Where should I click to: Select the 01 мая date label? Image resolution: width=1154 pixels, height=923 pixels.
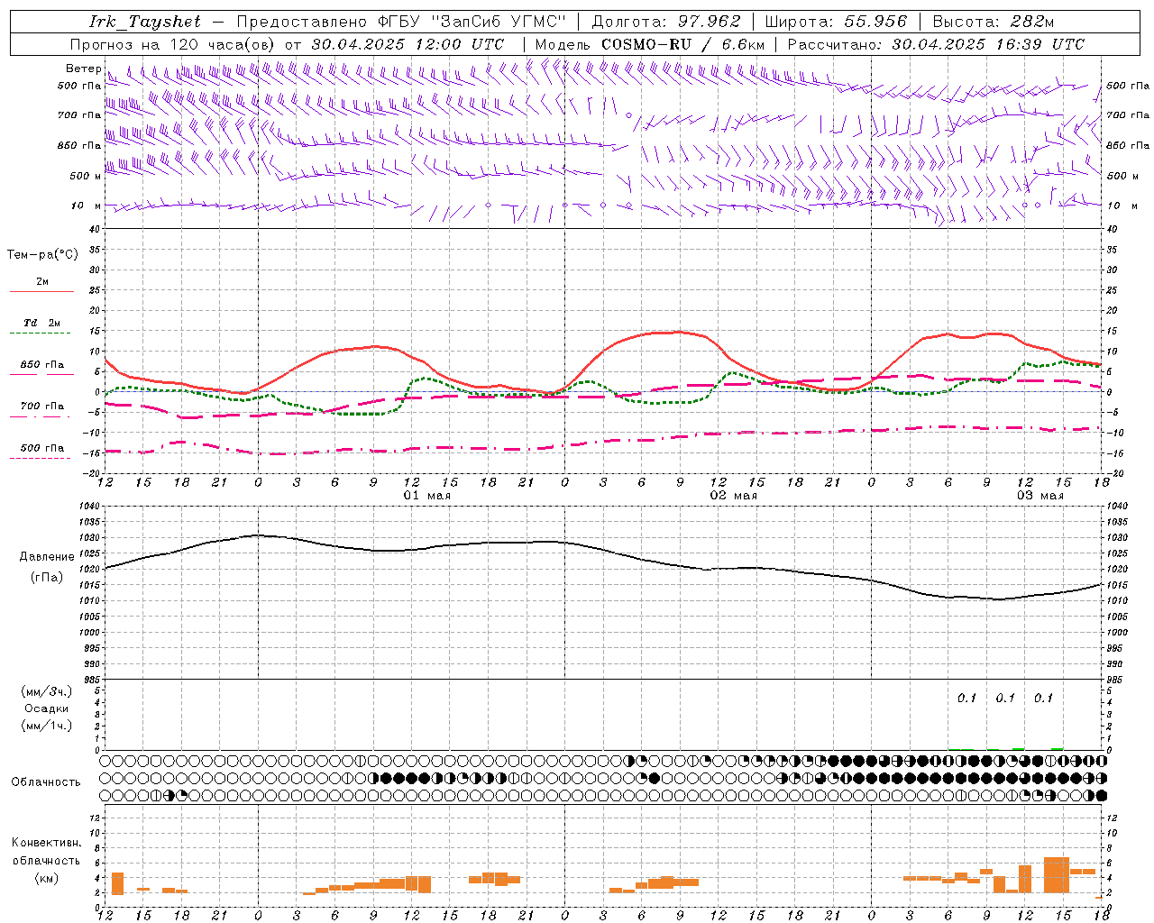(x=426, y=496)
